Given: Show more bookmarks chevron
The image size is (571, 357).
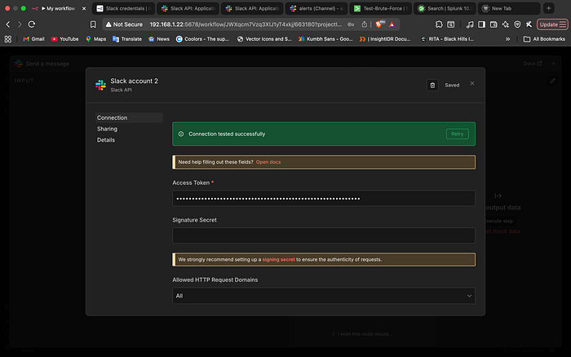Looking at the screenshot, I should pos(507,39).
